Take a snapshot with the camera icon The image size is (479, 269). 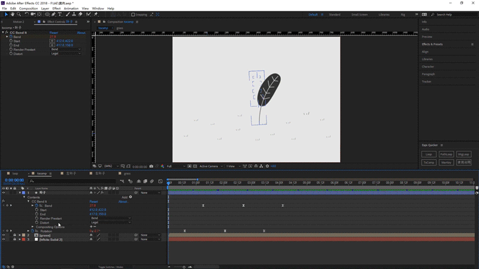(x=151, y=166)
